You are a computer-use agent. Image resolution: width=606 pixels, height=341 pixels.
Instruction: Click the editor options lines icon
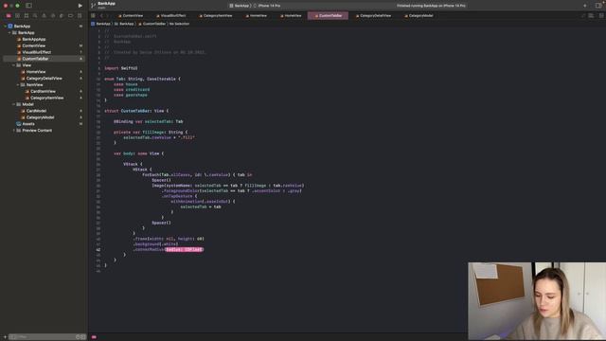tap(591, 16)
